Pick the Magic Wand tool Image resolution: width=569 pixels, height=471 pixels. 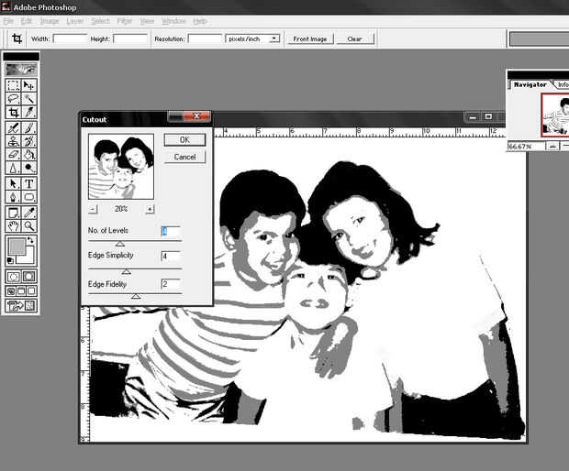29,99
